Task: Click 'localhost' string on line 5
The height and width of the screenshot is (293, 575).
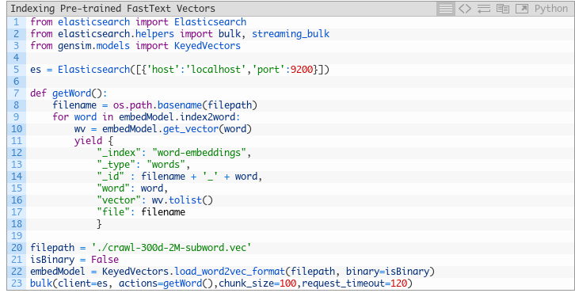Action: pos(215,70)
